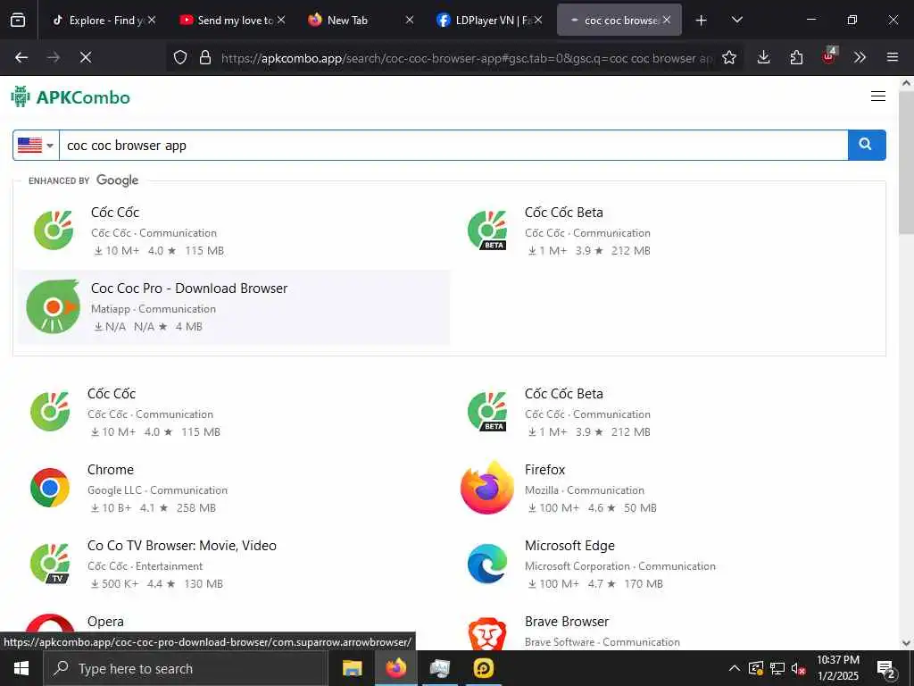Open the Windows Start menu

click(x=21, y=668)
